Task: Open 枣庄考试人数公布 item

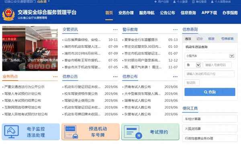Action: pyautogui.click(x=137, y=107)
